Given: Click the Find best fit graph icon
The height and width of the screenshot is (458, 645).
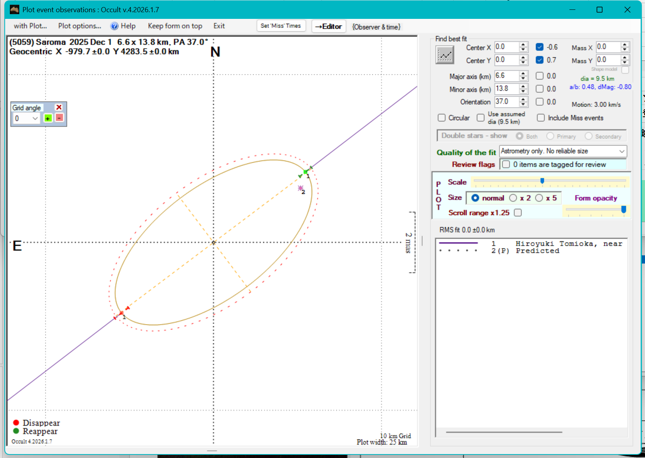Looking at the screenshot, I should (445, 55).
